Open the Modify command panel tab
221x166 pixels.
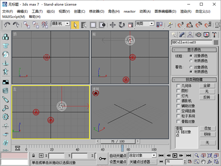182,35
